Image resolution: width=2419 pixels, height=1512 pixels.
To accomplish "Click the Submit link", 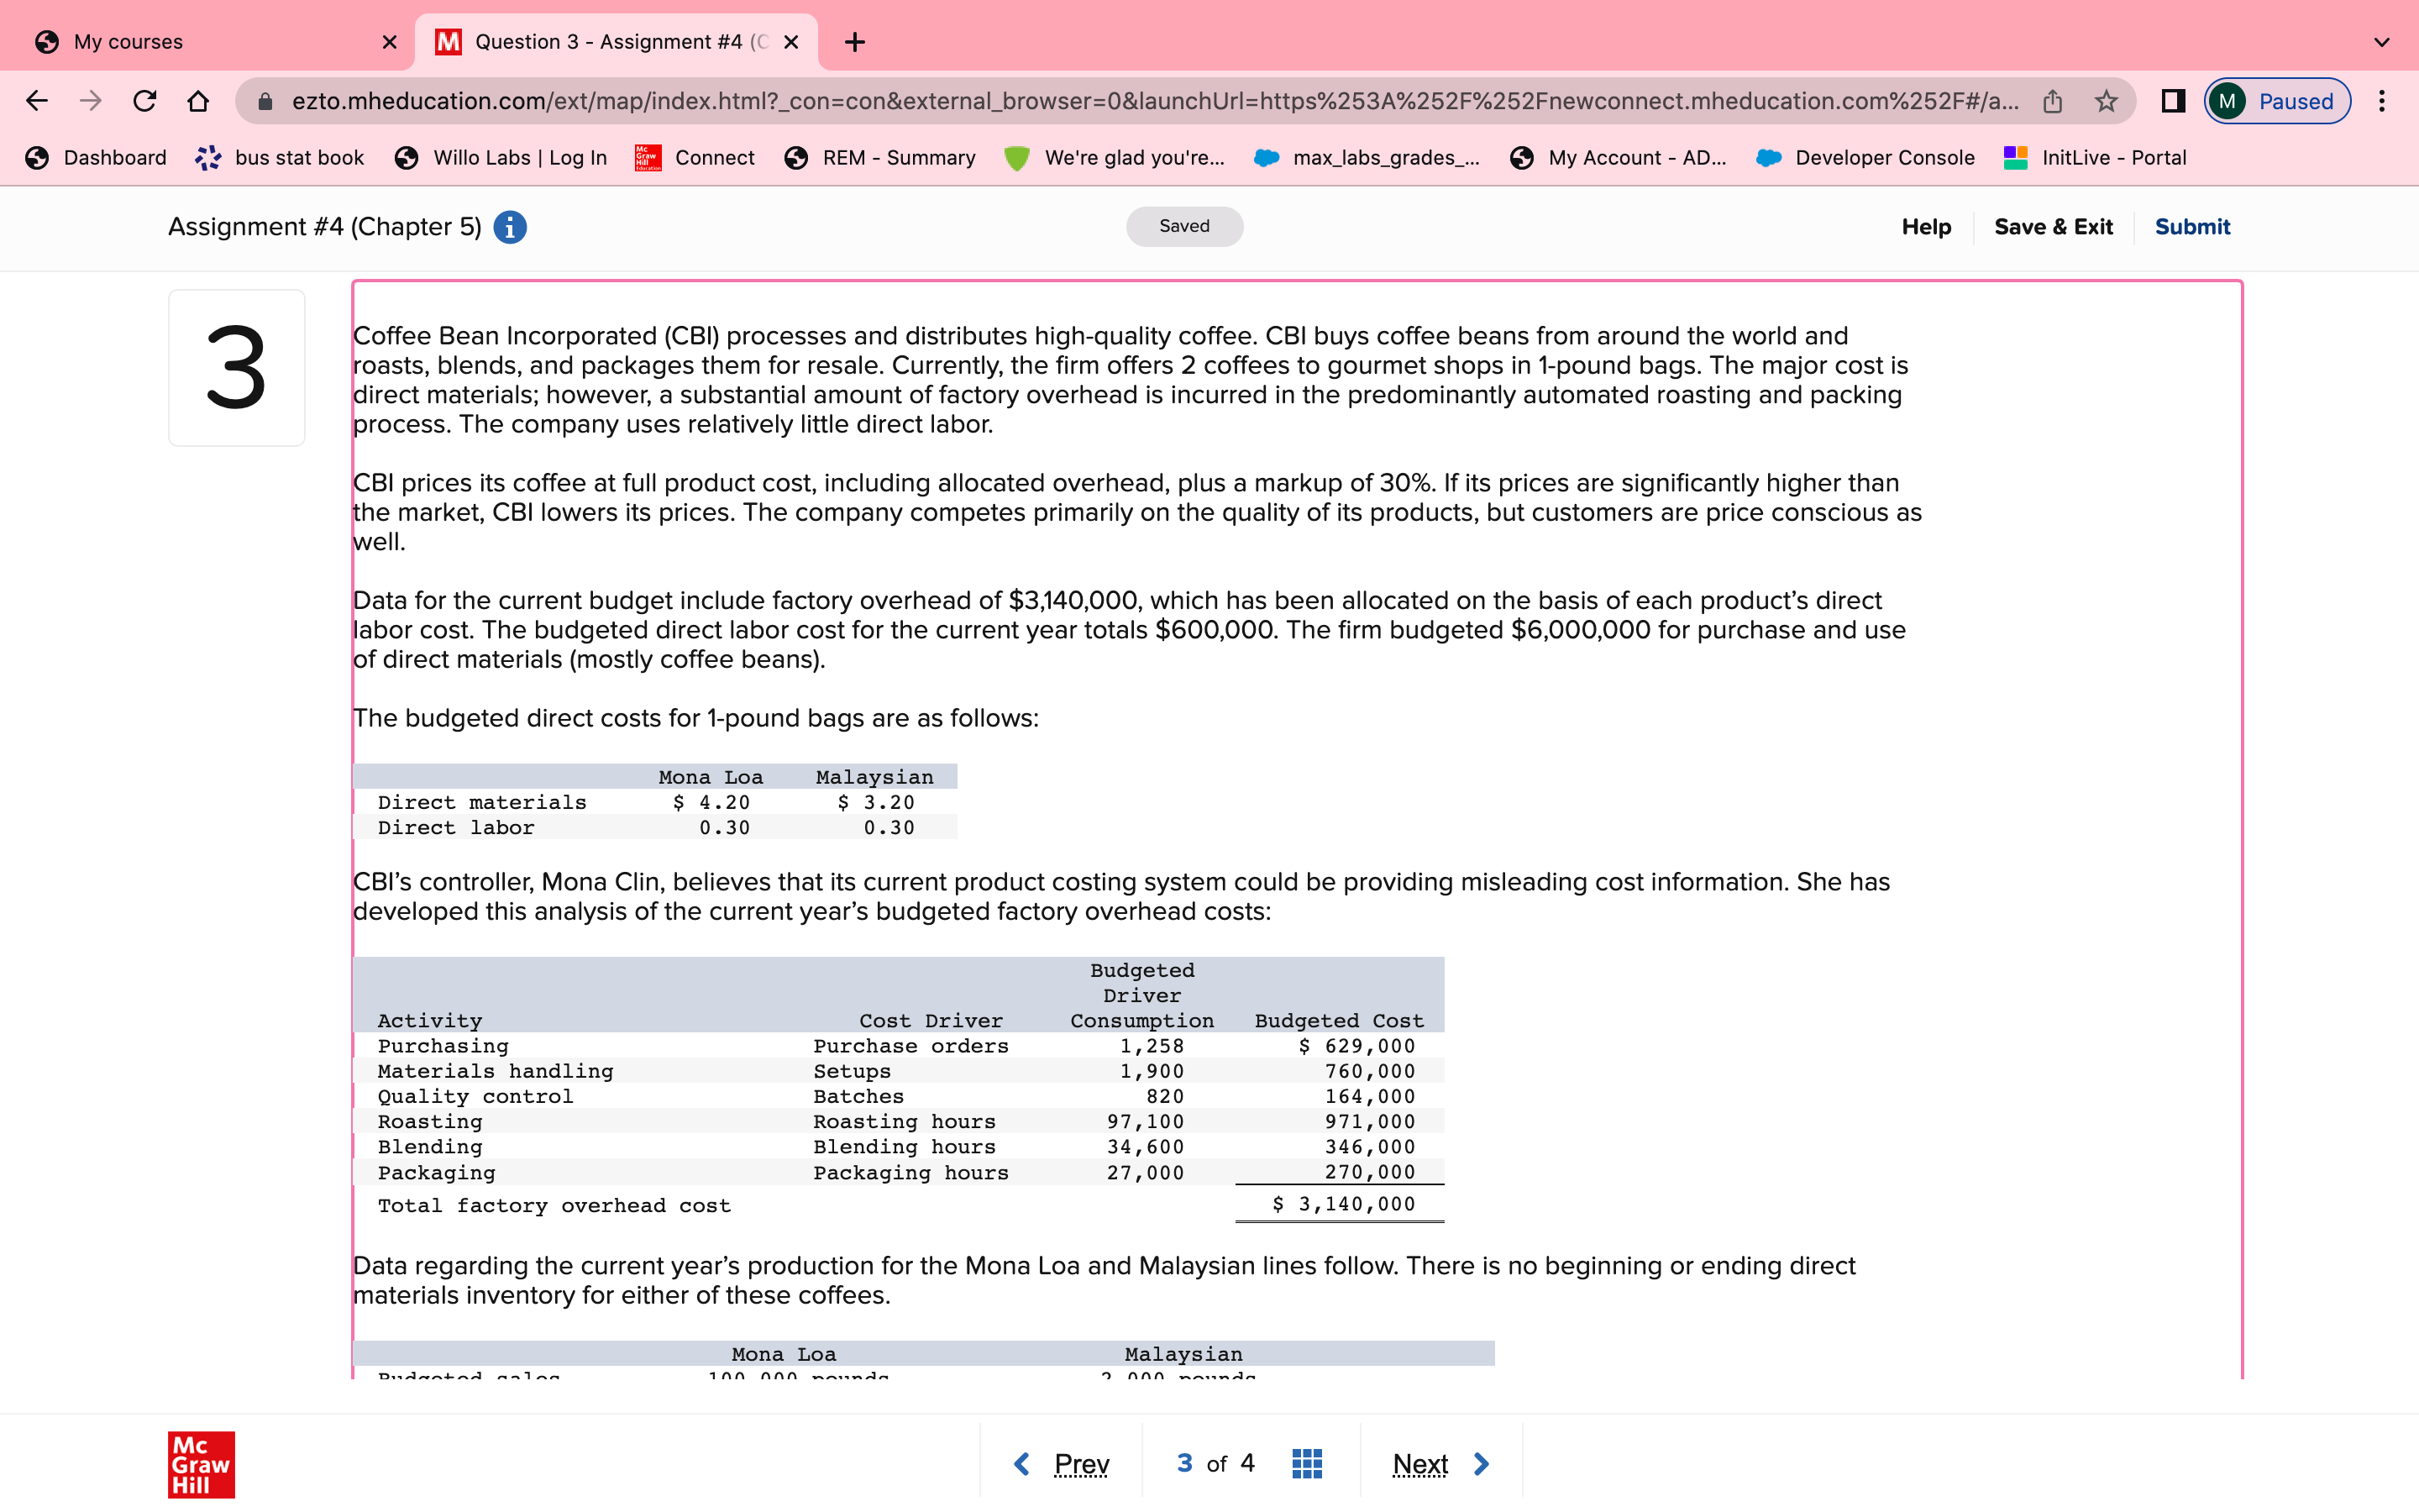I will 2192,227.
